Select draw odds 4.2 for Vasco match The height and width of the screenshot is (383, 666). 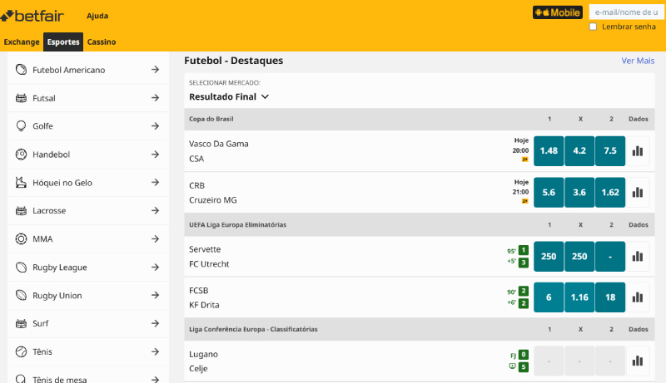[579, 151]
